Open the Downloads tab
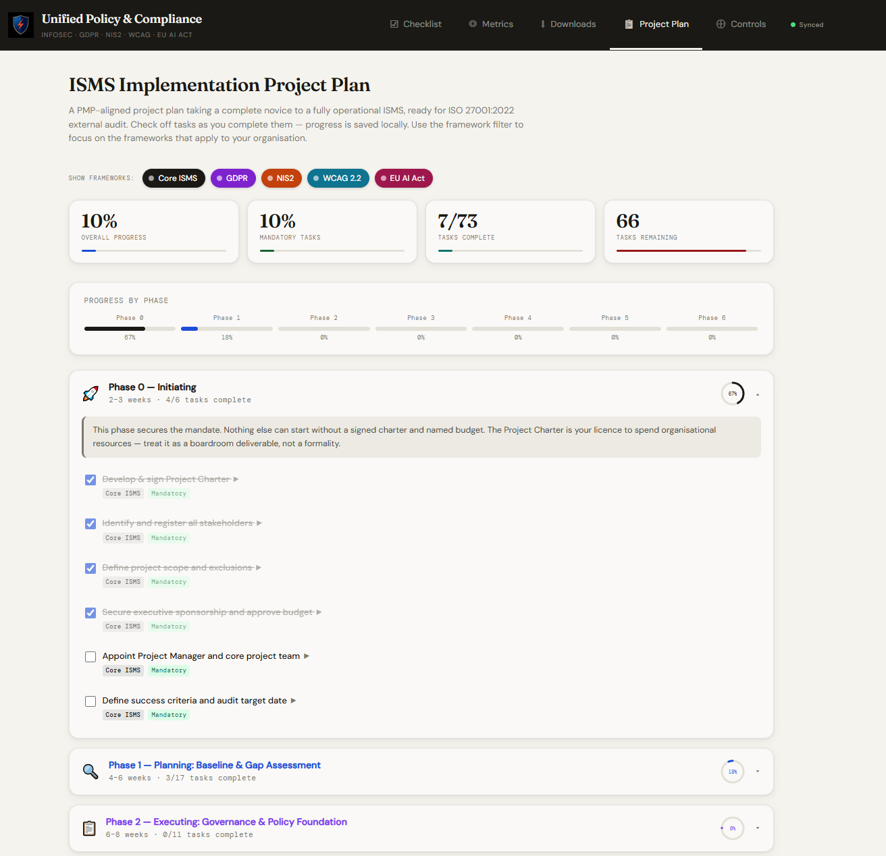The height and width of the screenshot is (856, 886). pos(568,24)
